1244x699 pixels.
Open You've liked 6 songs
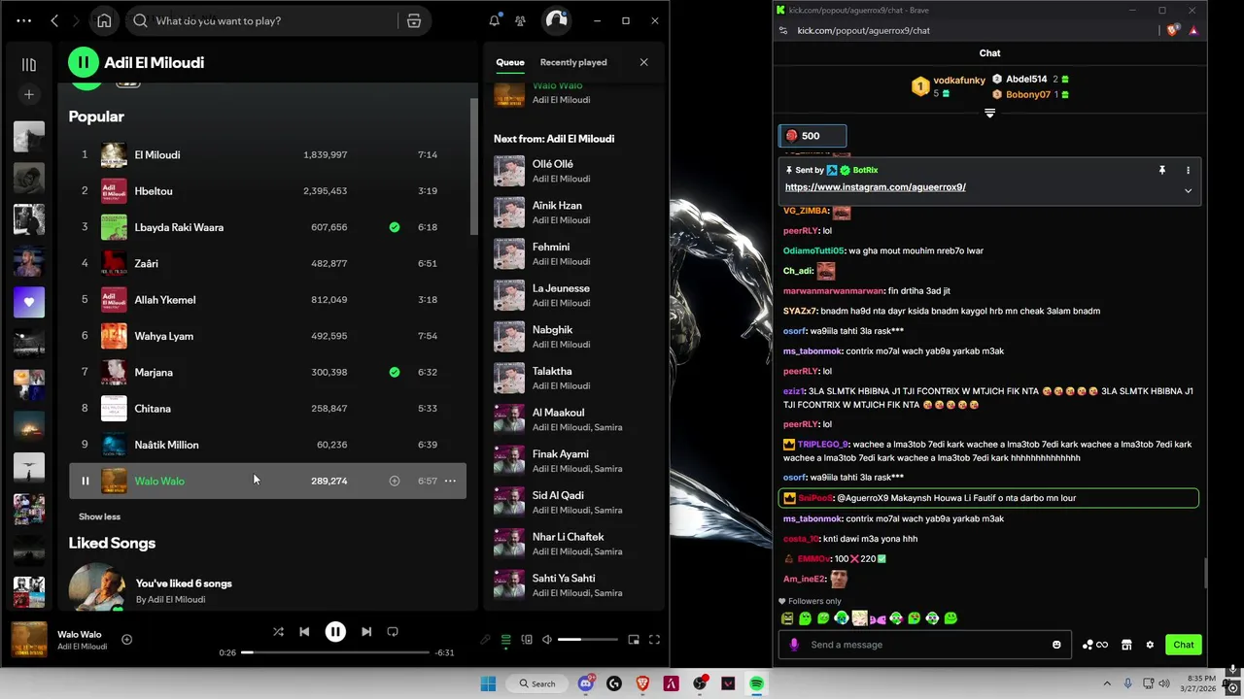click(184, 583)
